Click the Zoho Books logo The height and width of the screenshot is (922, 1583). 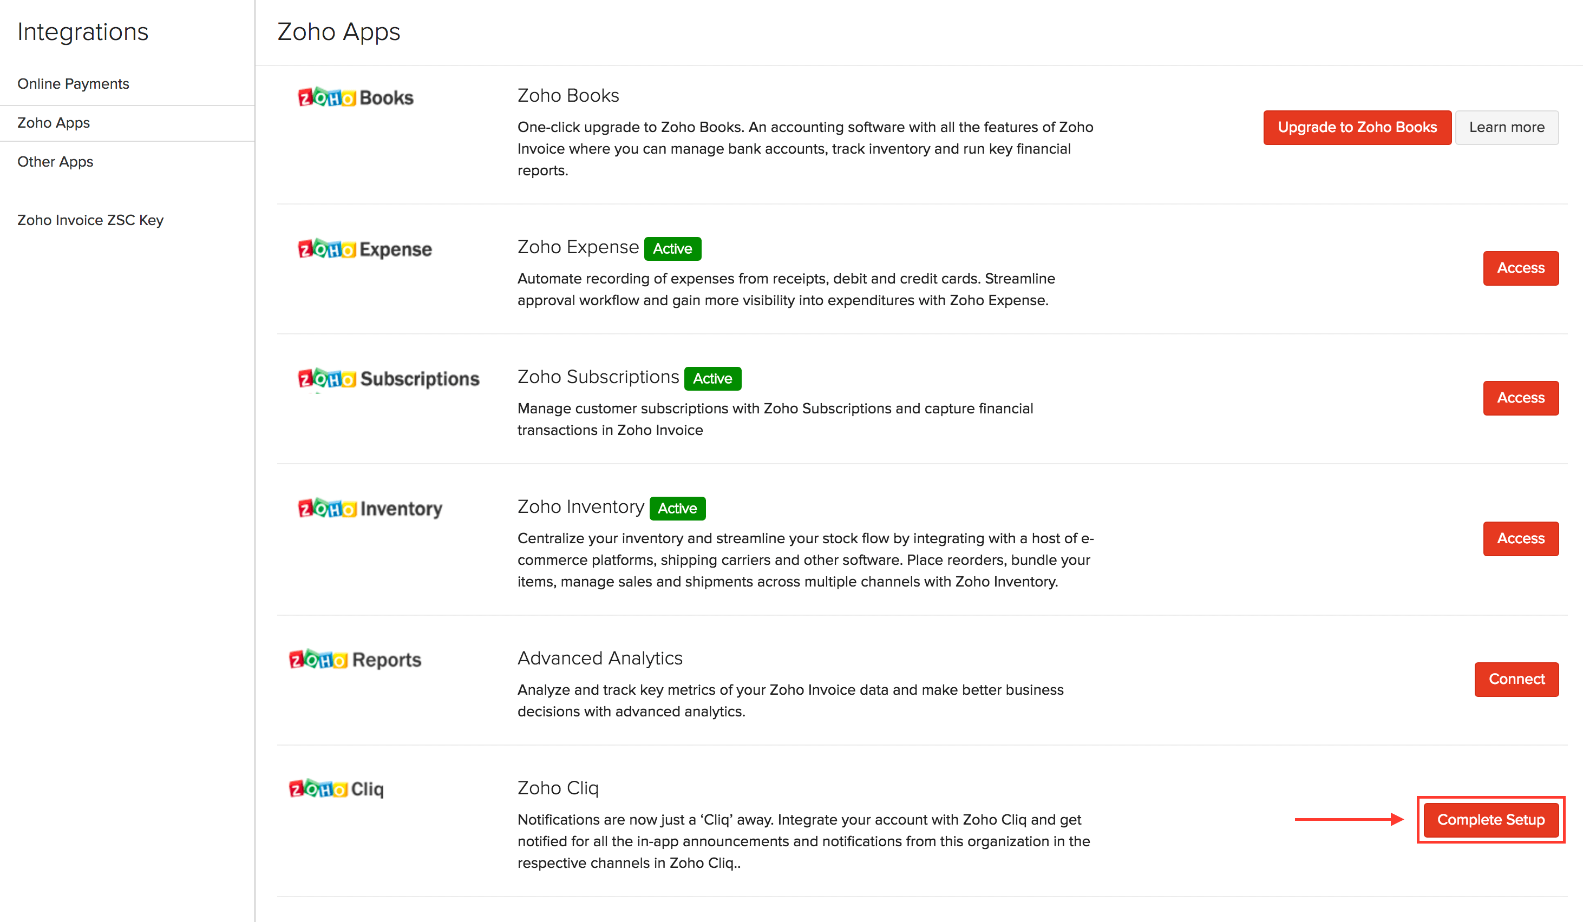pyautogui.click(x=356, y=97)
